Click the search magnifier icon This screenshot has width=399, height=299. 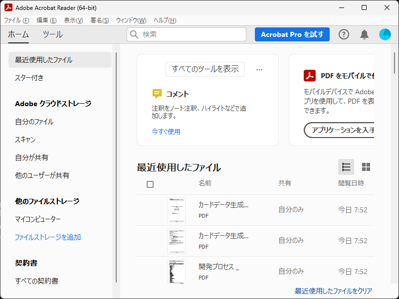[134, 34]
